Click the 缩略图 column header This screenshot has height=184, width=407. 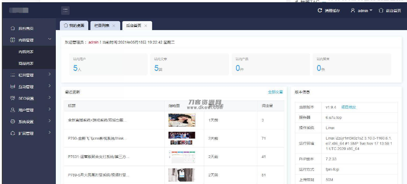pyautogui.click(x=174, y=106)
